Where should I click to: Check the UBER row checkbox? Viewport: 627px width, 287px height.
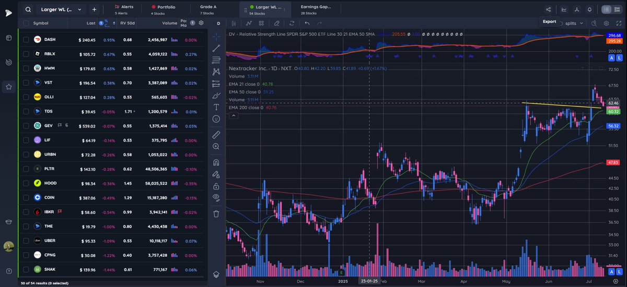pyautogui.click(x=26, y=241)
